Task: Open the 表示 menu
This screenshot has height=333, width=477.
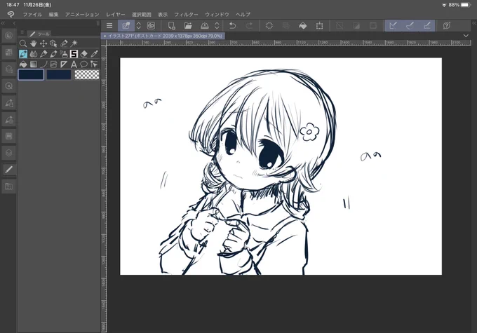Action: click(163, 14)
